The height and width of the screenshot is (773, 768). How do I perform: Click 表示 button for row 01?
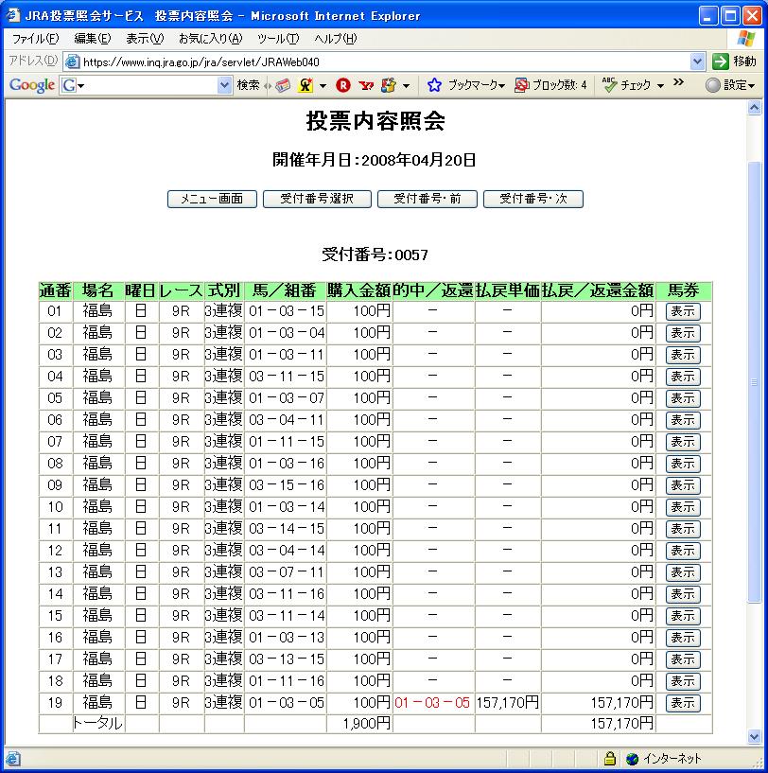[683, 311]
